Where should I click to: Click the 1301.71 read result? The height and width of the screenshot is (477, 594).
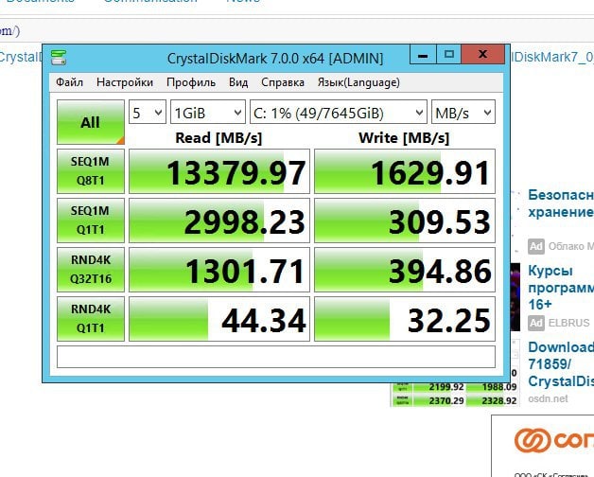pyautogui.click(x=219, y=270)
